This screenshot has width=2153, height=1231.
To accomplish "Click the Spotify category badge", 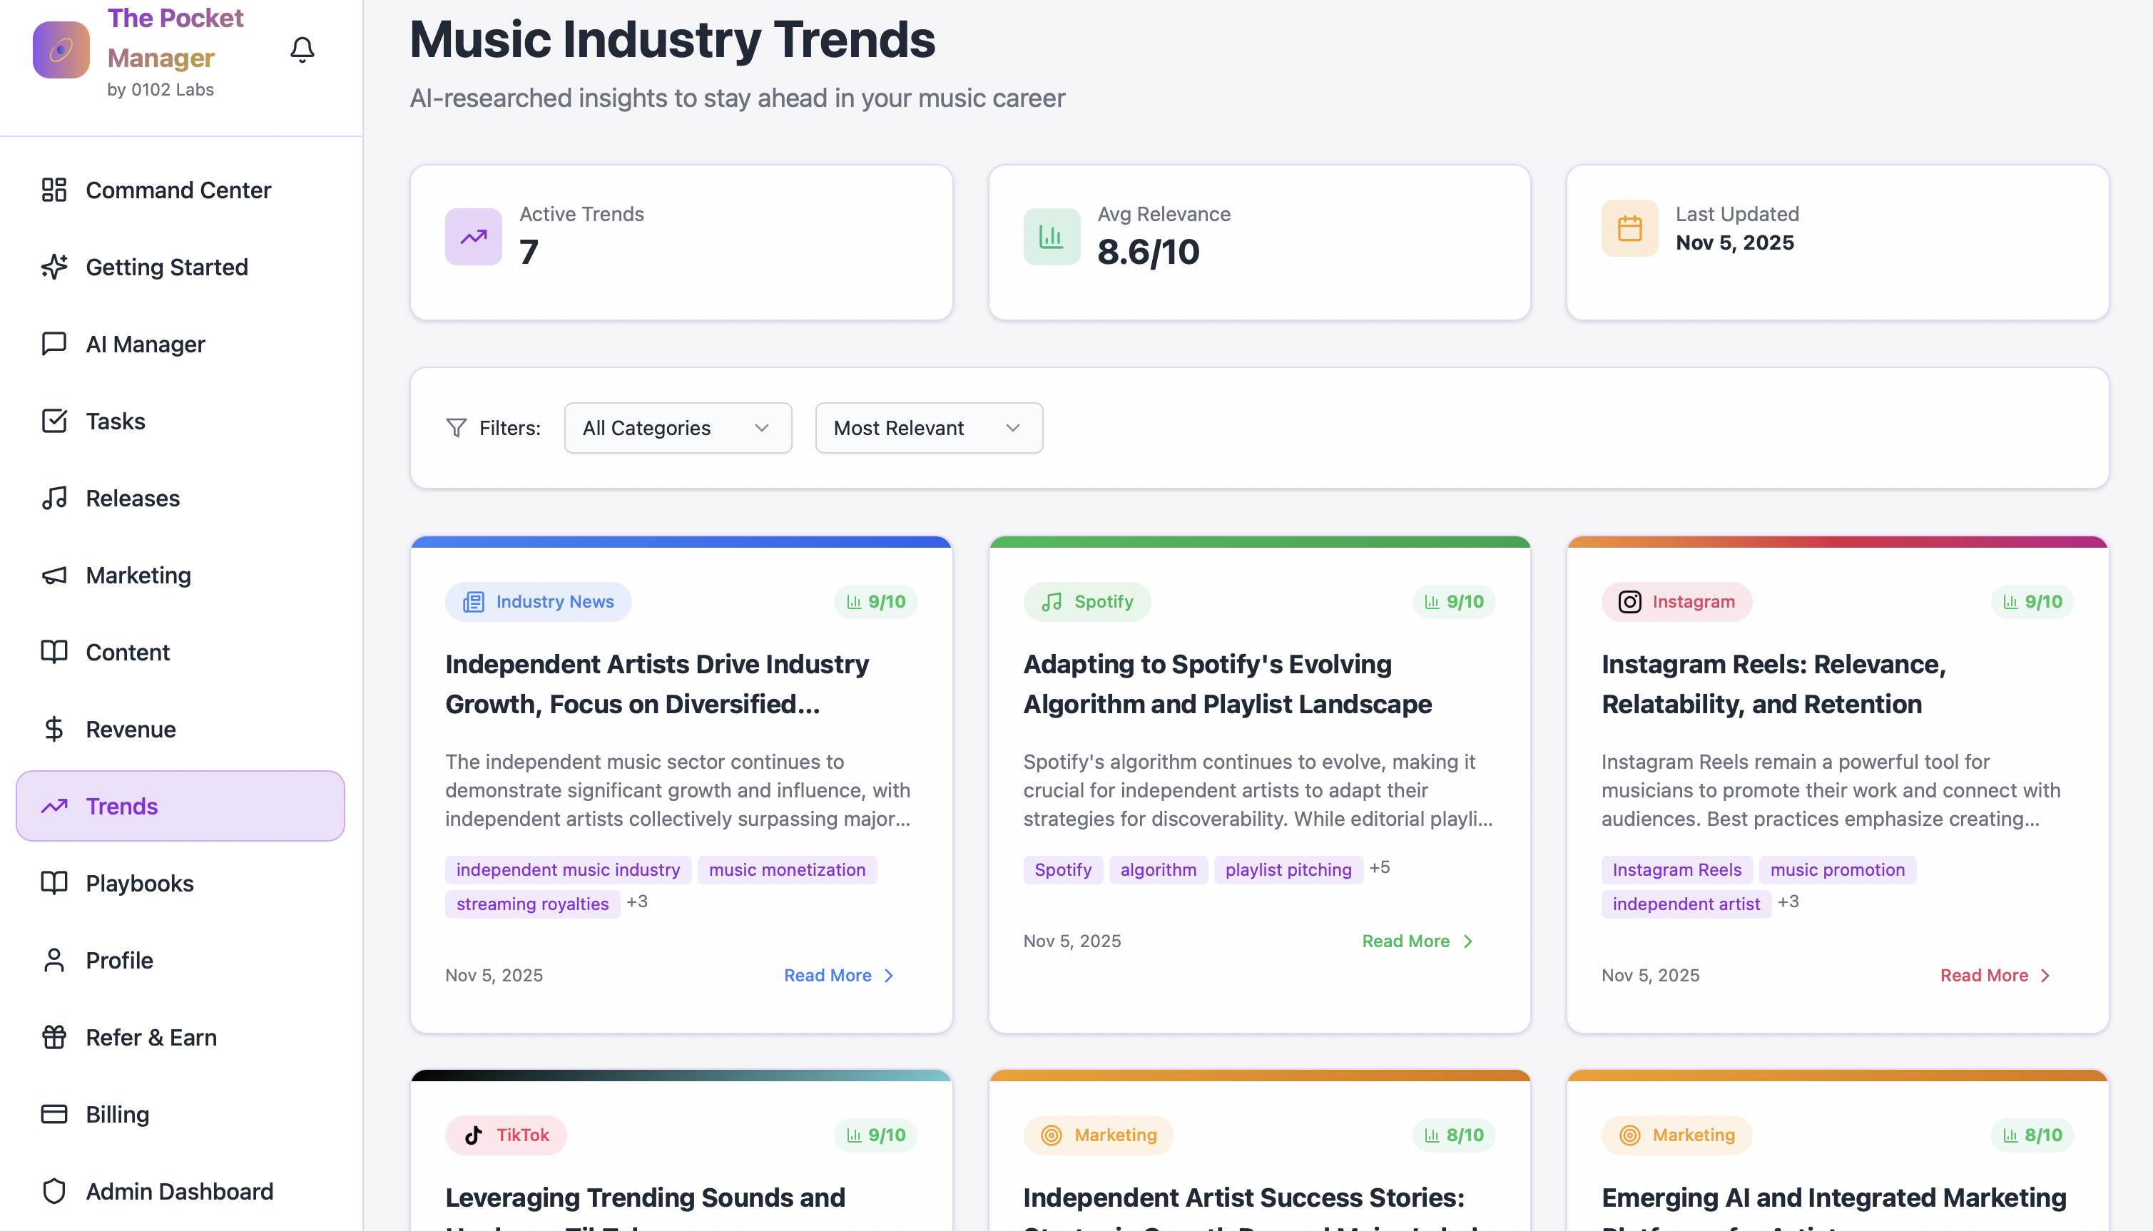I will 1086,601.
